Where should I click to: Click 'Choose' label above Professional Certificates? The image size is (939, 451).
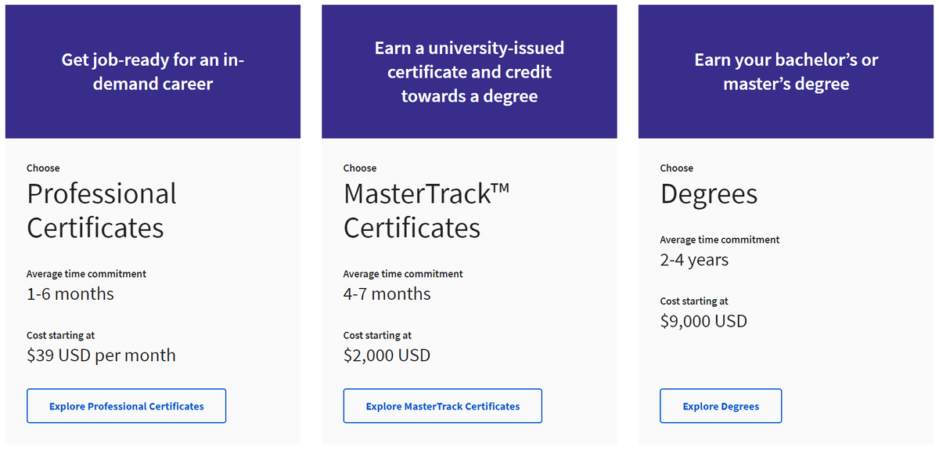click(43, 168)
